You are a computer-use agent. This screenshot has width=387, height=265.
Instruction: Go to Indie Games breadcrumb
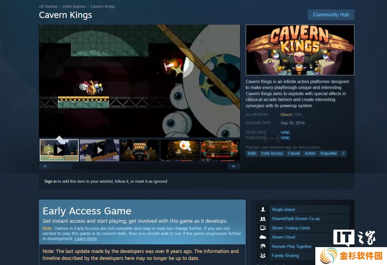pos(74,6)
